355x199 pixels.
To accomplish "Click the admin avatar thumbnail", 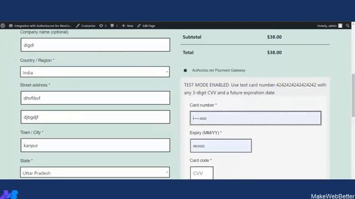I will point(340,26).
